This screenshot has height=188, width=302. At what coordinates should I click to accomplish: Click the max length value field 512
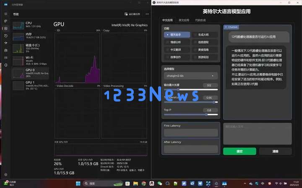coord(210,85)
